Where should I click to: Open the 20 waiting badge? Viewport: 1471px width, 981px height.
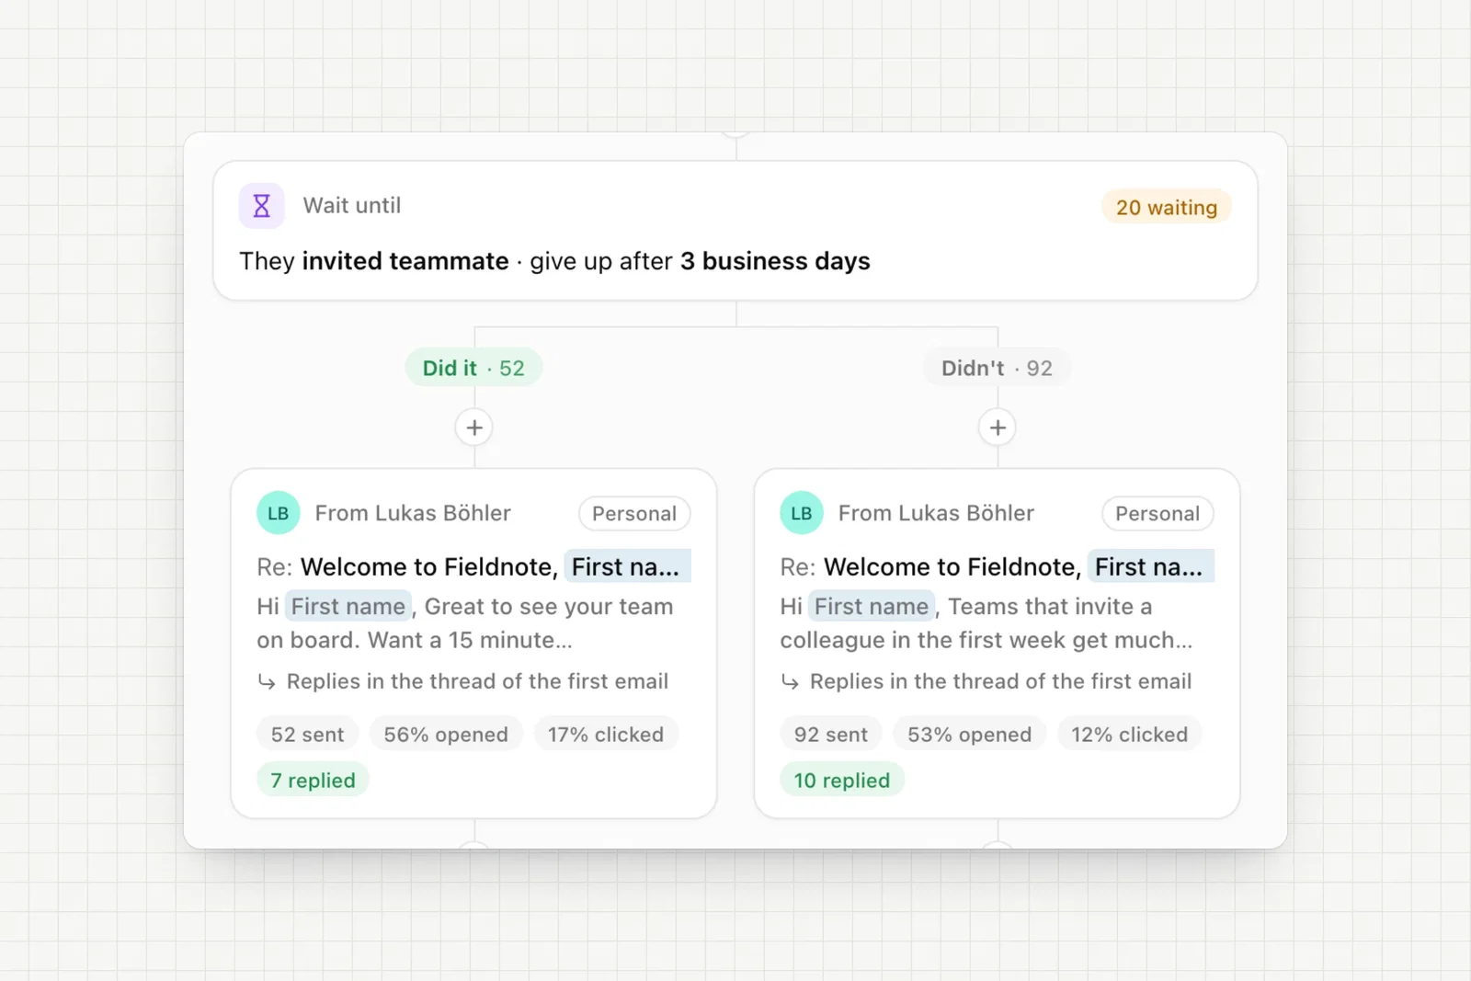coord(1167,208)
